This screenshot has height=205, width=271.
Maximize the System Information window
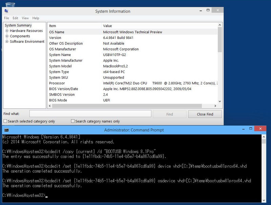click(x=208, y=10)
